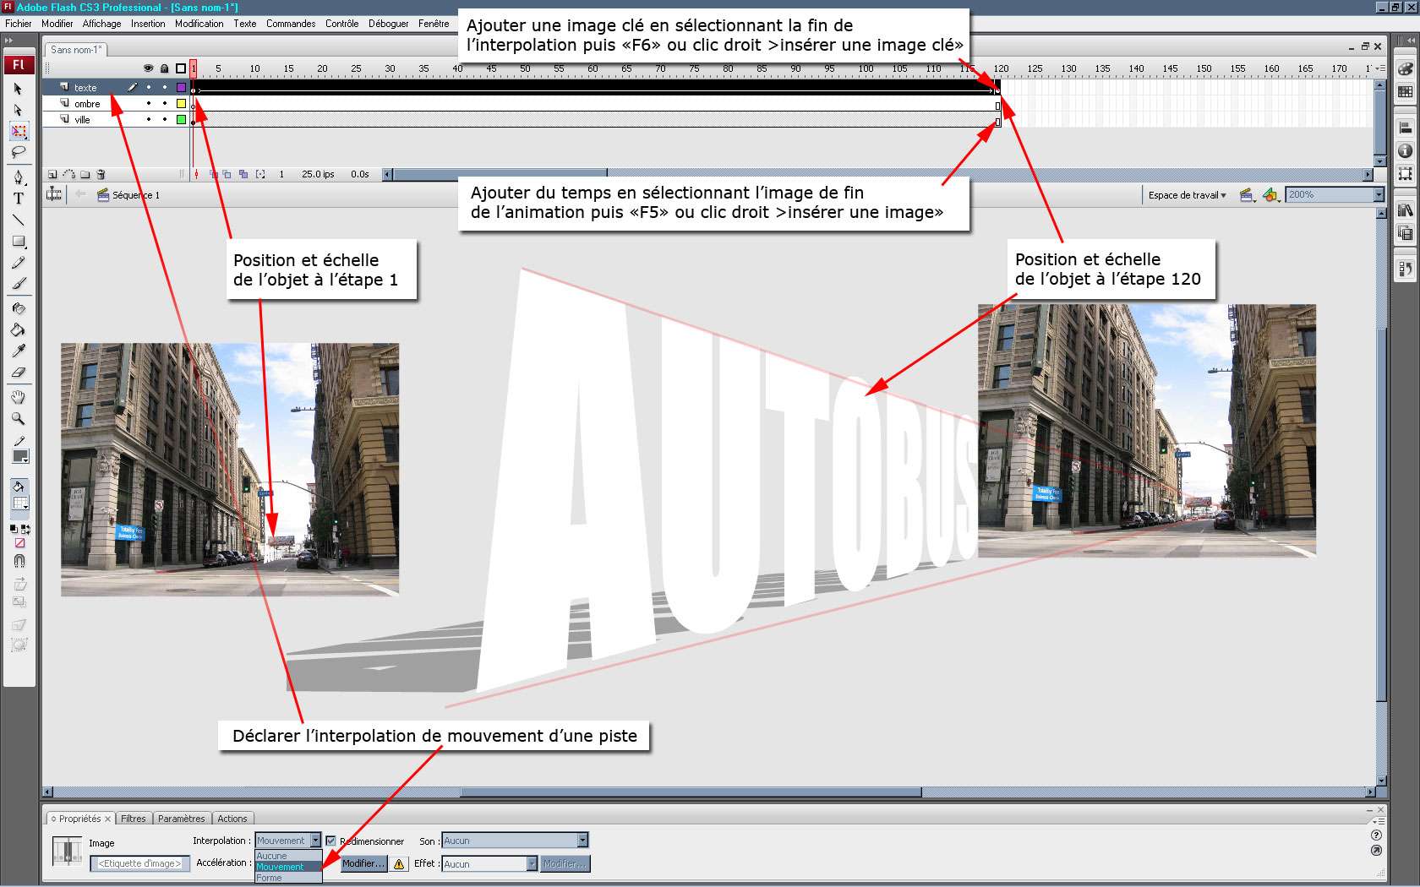Click the swap colors icon
The height and width of the screenshot is (887, 1420).
(x=25, y=530)
